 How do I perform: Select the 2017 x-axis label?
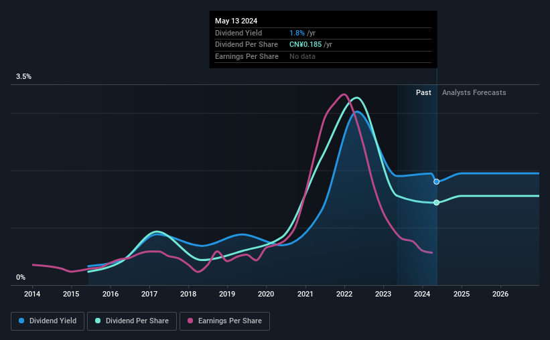tap(149, 294)
